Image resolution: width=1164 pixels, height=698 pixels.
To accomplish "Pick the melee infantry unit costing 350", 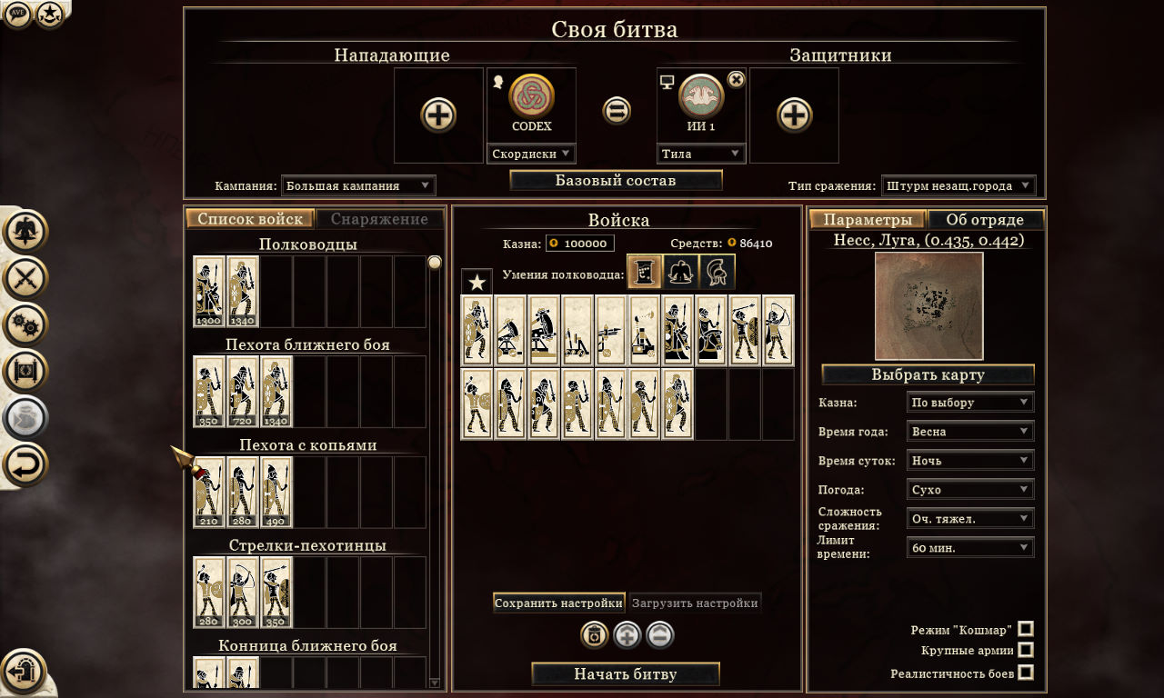I will [x=209, y=391].
